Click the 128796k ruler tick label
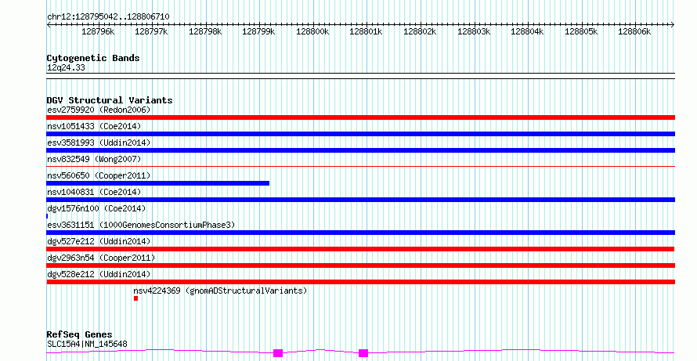Image resolution: width=697 pixels, height=361 pixels. [x=98, y=32]
